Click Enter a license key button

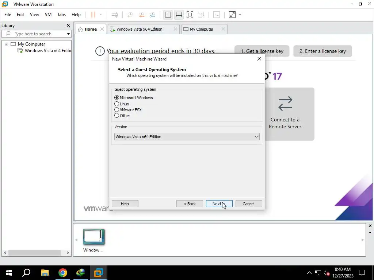[323, 51]
